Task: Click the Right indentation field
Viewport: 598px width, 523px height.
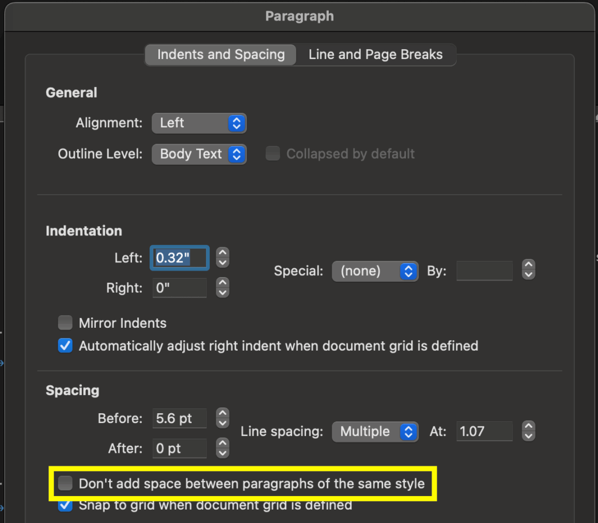Action: [179, 288]
